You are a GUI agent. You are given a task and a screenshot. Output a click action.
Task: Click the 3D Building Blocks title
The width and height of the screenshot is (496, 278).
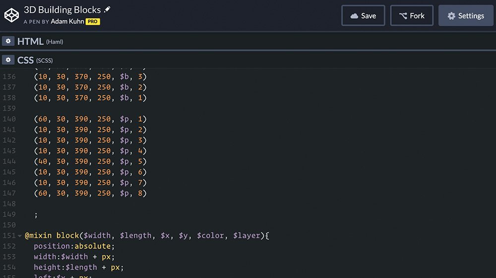[62, 10]
